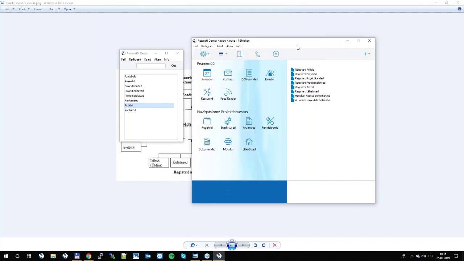Open the Dokumendid icon
This screenshot has height=261, width=464.
pos(207,142)
